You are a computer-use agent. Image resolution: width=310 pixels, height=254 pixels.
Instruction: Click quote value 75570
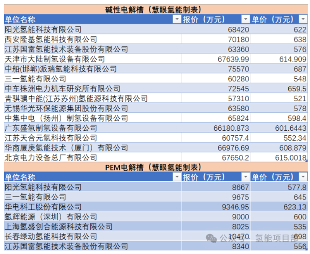[238, 69]
